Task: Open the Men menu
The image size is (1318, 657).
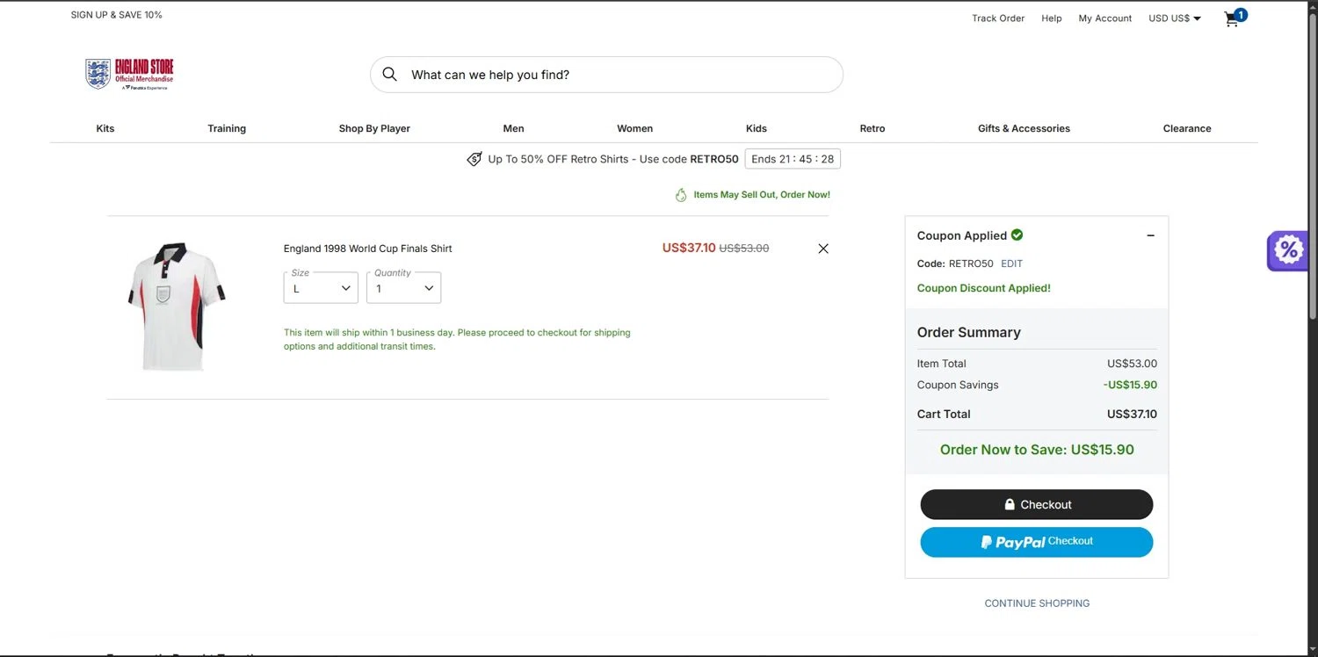Action: (x=513, y=128)
